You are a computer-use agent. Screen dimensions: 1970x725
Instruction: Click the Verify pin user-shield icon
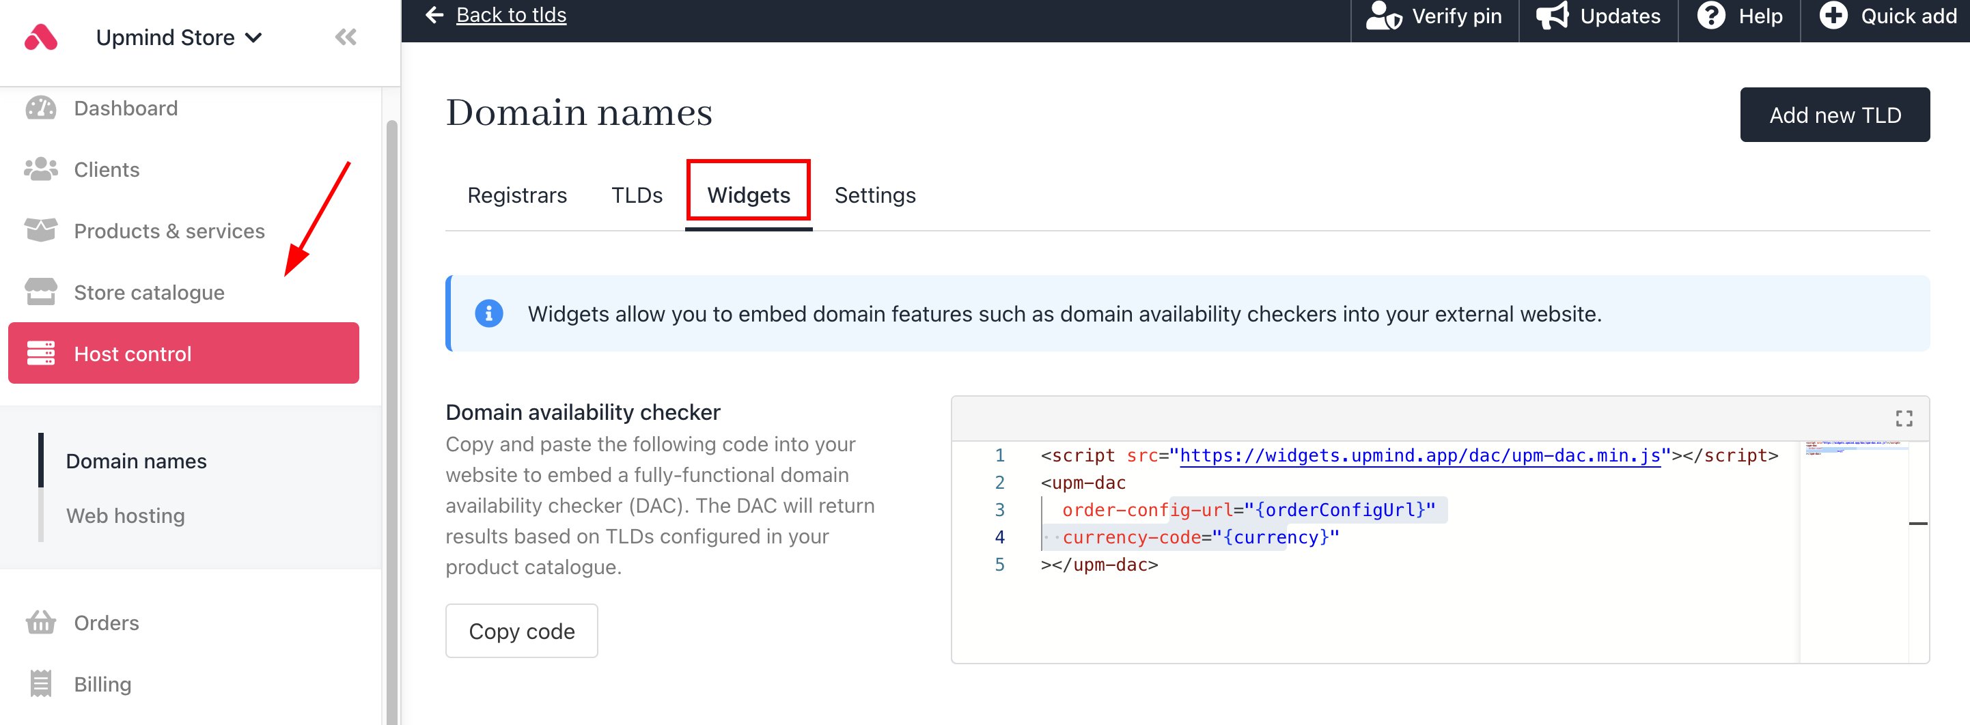(1383, 15)
